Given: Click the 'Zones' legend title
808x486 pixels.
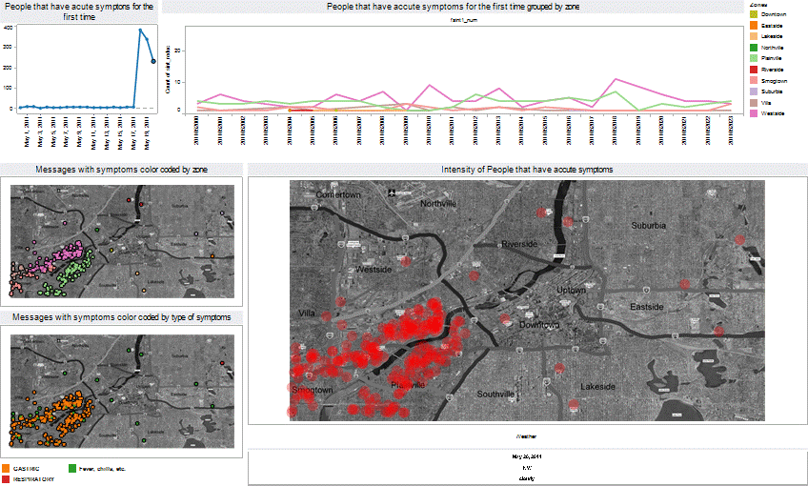Looking at the screenshot, I should (x=758, y=5).
